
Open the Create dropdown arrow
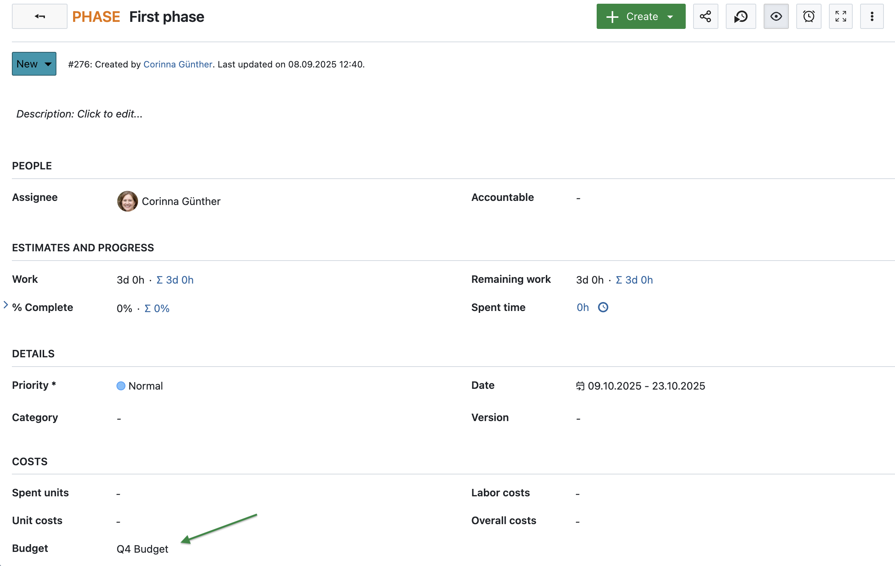[x=671, y=16]
